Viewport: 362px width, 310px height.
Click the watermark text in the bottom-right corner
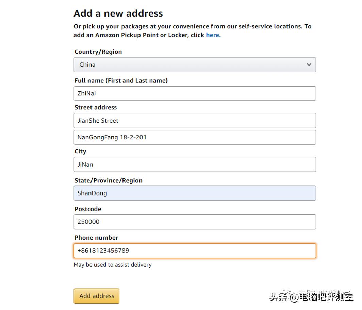click(311, 296)
